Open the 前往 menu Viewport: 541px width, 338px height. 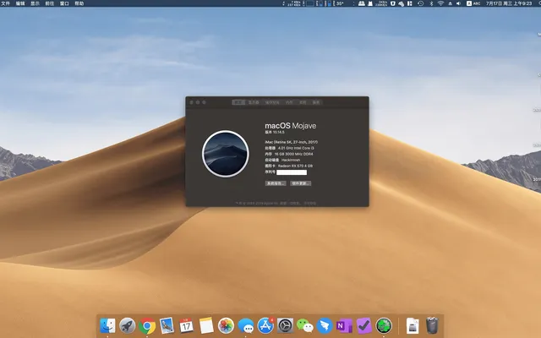(50, 3)
